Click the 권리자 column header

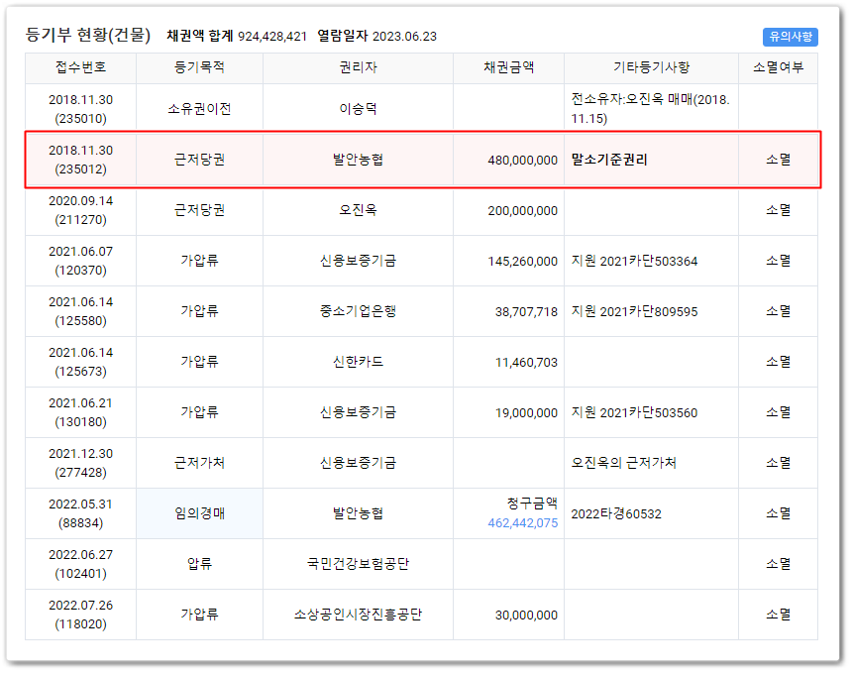358,67
